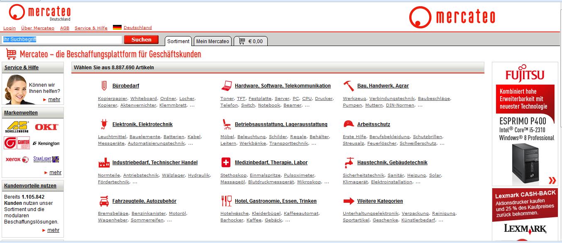
Task: Click the red arrow icon for Weitere Kategorien
Action: [x=349, y=201]
